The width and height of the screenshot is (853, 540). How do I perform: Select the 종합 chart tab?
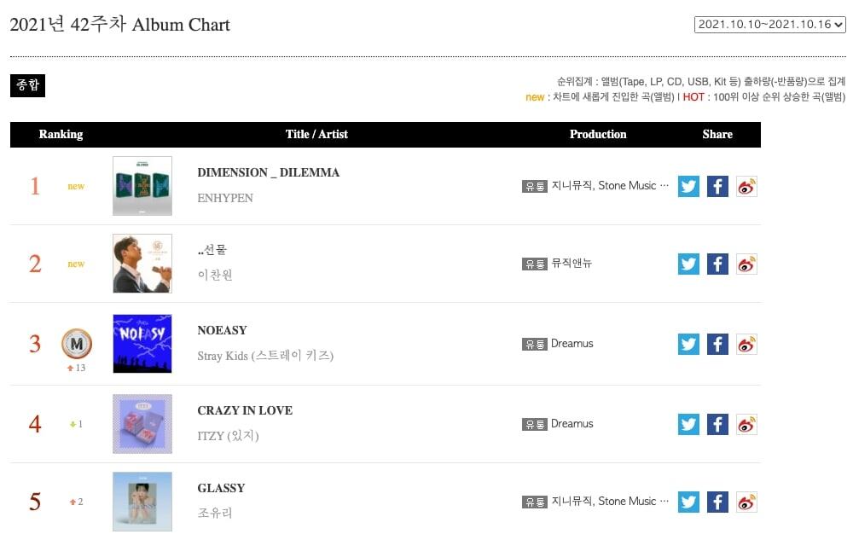point(27,85)
